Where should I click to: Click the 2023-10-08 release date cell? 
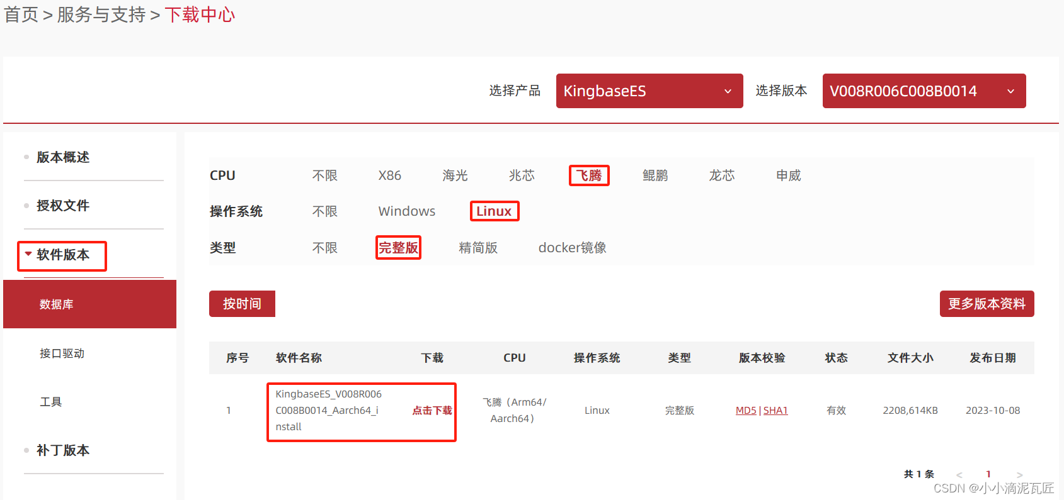(x=993, y=411)
